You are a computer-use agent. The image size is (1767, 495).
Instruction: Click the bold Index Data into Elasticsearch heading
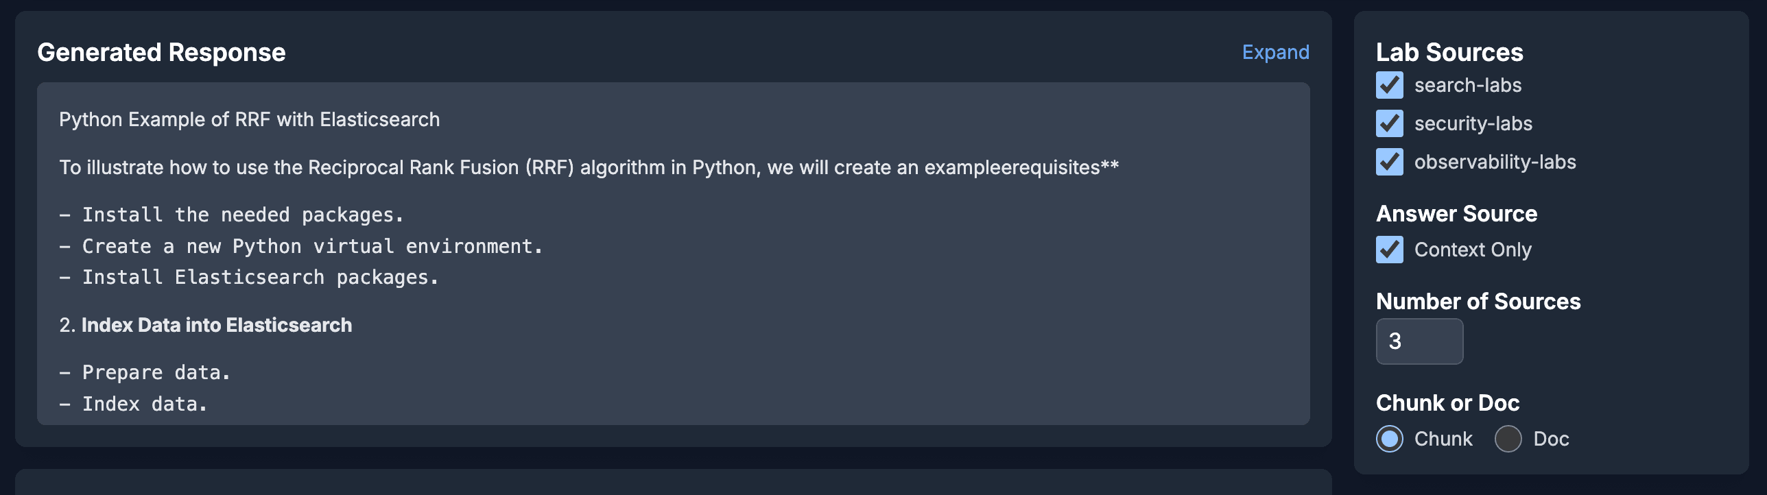pos(217,326)
